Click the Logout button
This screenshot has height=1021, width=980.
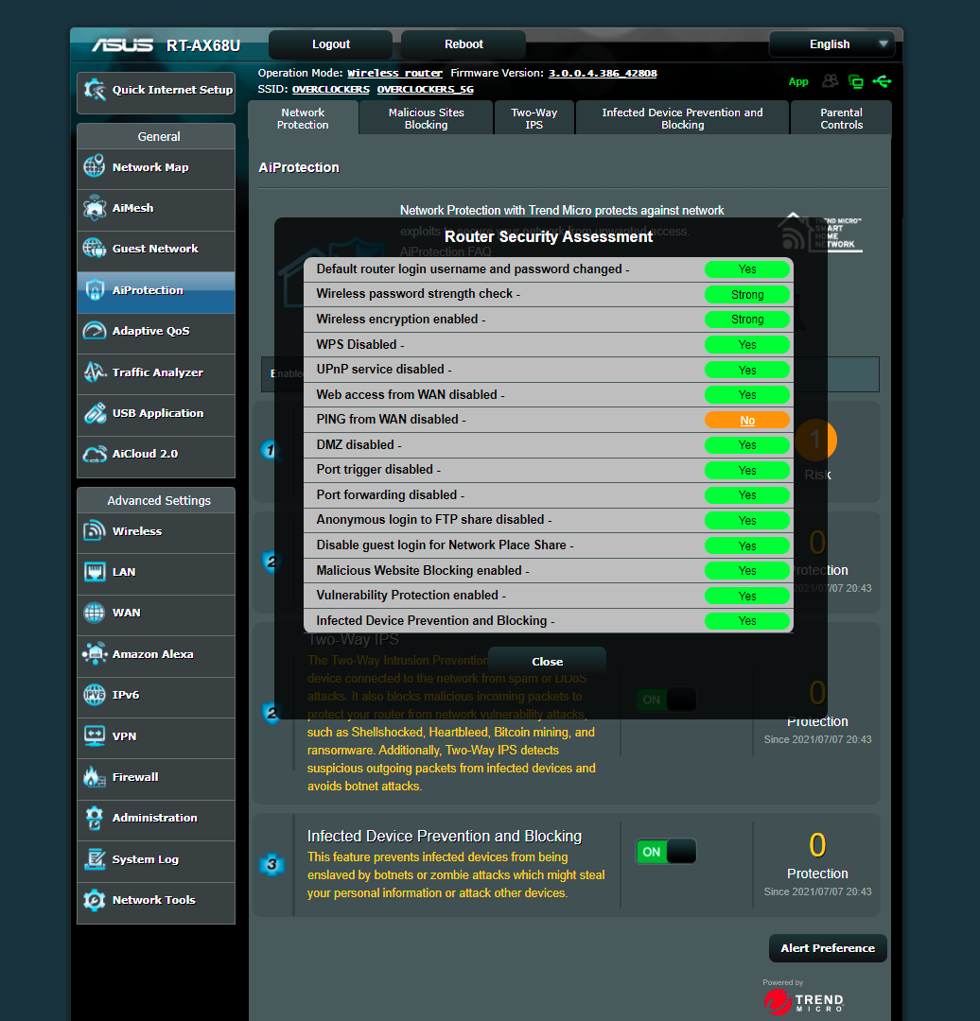331,44
